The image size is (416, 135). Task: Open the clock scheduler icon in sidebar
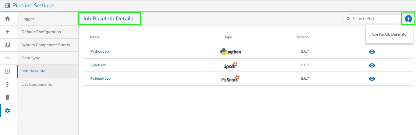pos(8,71)
